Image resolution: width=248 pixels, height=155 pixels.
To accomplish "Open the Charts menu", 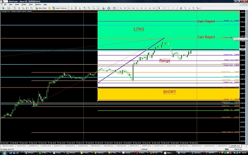I will pyautogui.click(x=24, y=4).
